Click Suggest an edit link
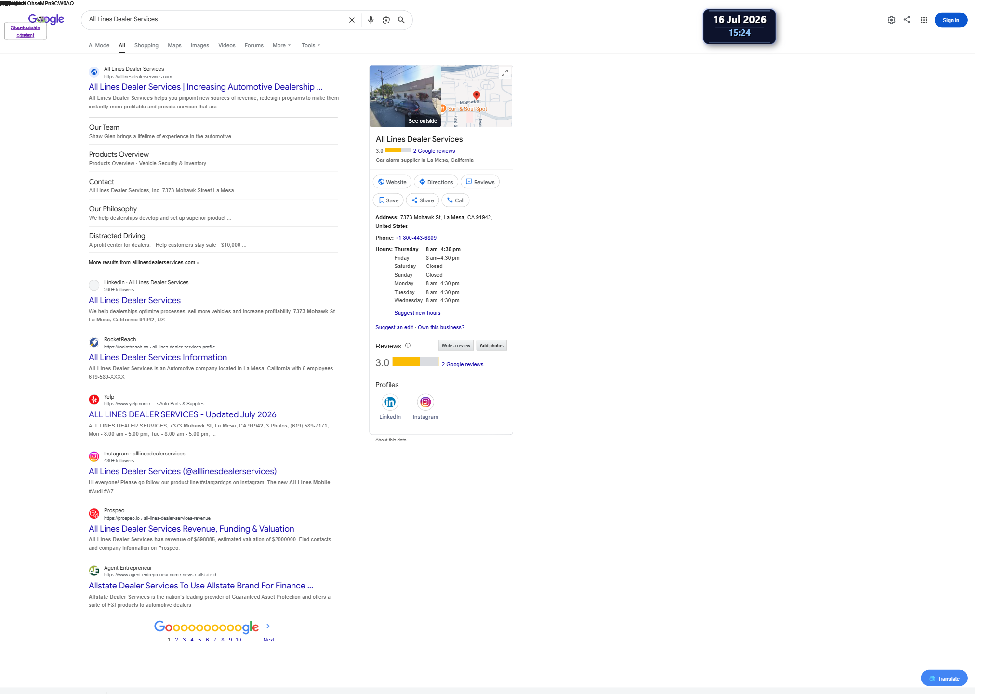This screenshot has height=694, width=981. pos(394,327)
